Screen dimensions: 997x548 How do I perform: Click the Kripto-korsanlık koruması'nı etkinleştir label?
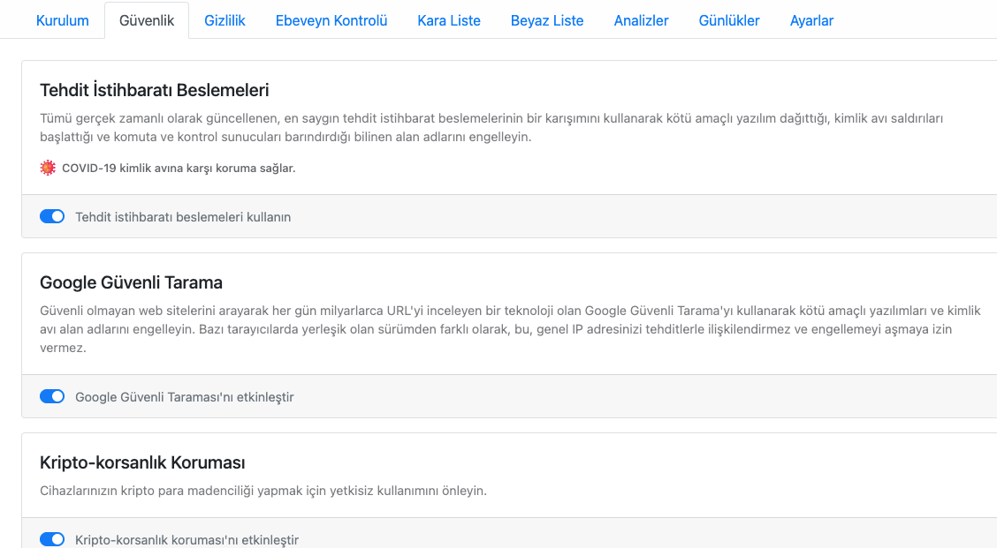coord(187,540)
